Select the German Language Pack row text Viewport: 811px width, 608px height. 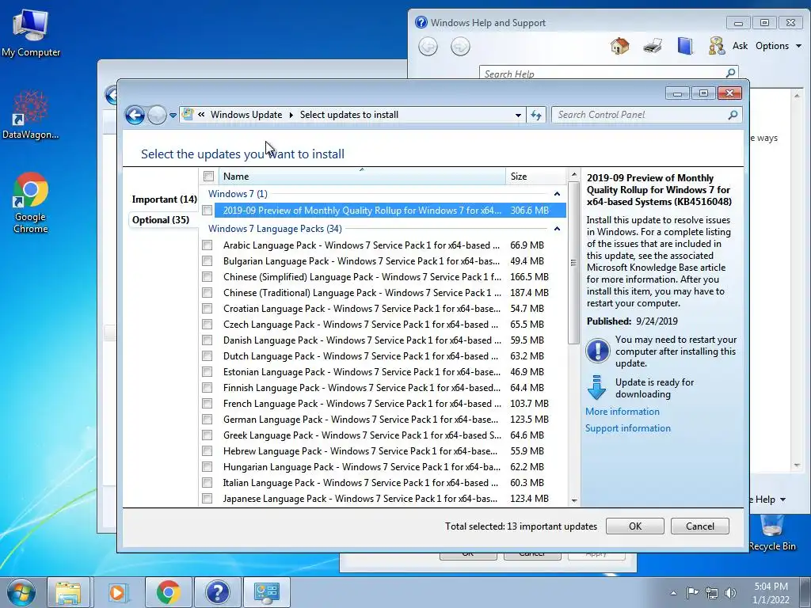(360, 420)
